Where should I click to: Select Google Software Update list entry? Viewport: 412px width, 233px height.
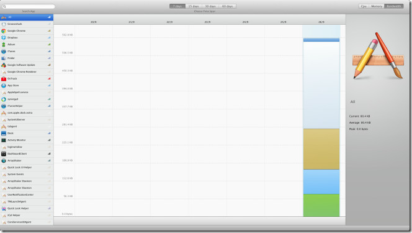(x=27, y=65)
